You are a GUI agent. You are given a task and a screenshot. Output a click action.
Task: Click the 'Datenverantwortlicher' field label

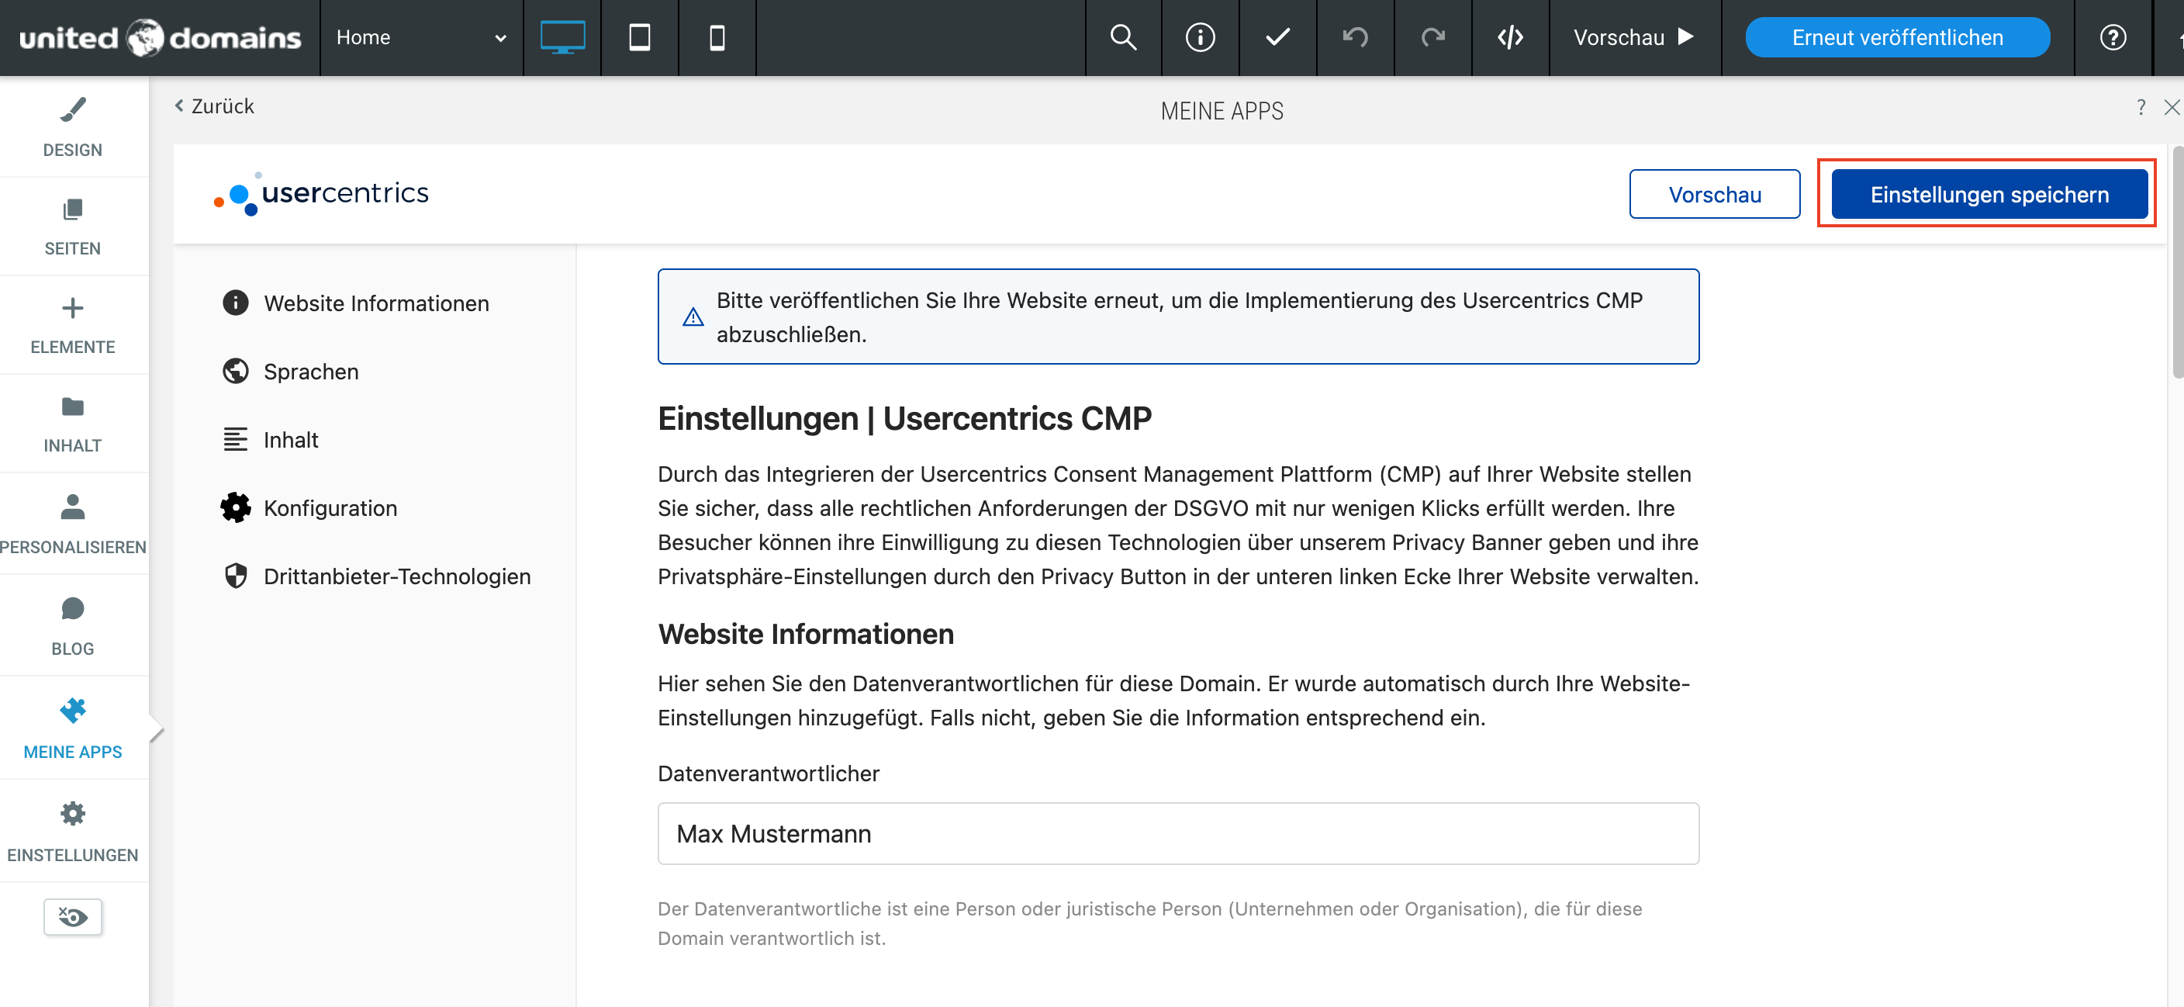(768, 773)
